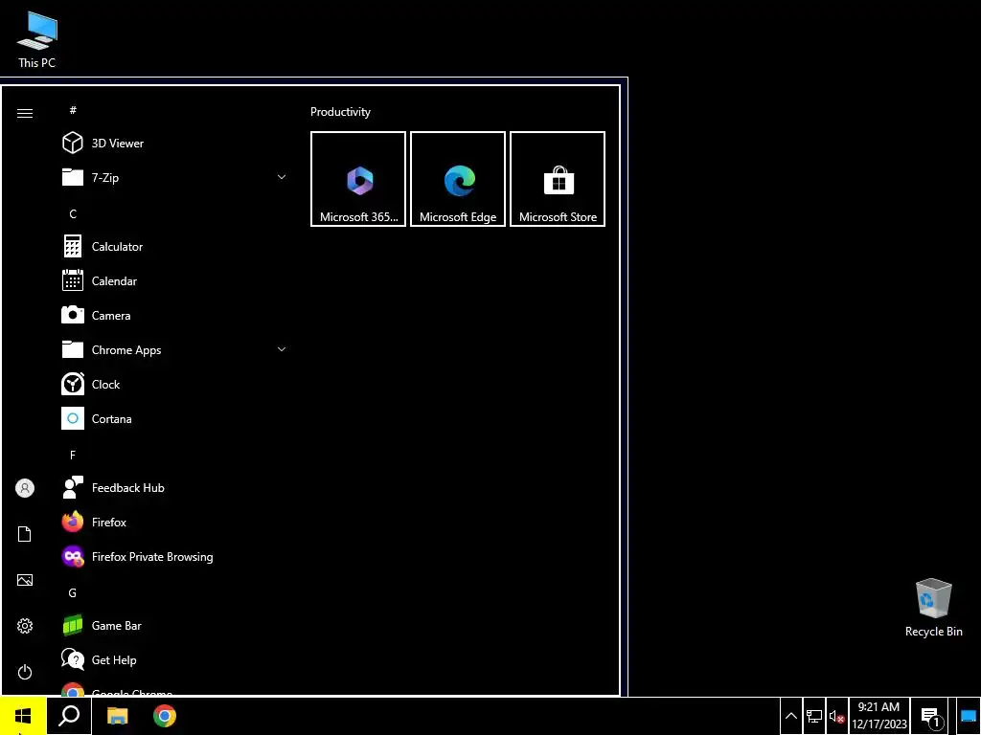Image resolution: width=981 pixels, height=735 pixels.
Task: Launch the Camera app
Action: (x=174, y=315)
